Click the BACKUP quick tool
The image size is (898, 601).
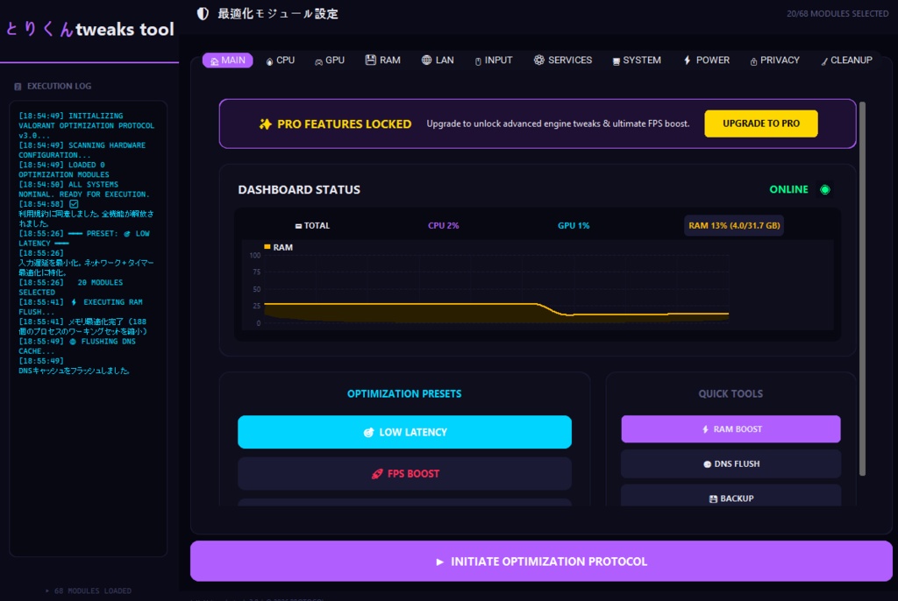coord(731,496)
